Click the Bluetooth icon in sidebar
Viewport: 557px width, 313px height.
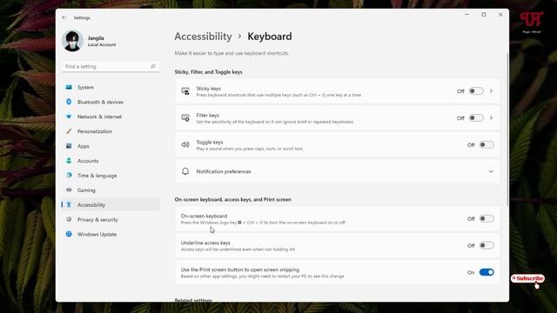69,102
